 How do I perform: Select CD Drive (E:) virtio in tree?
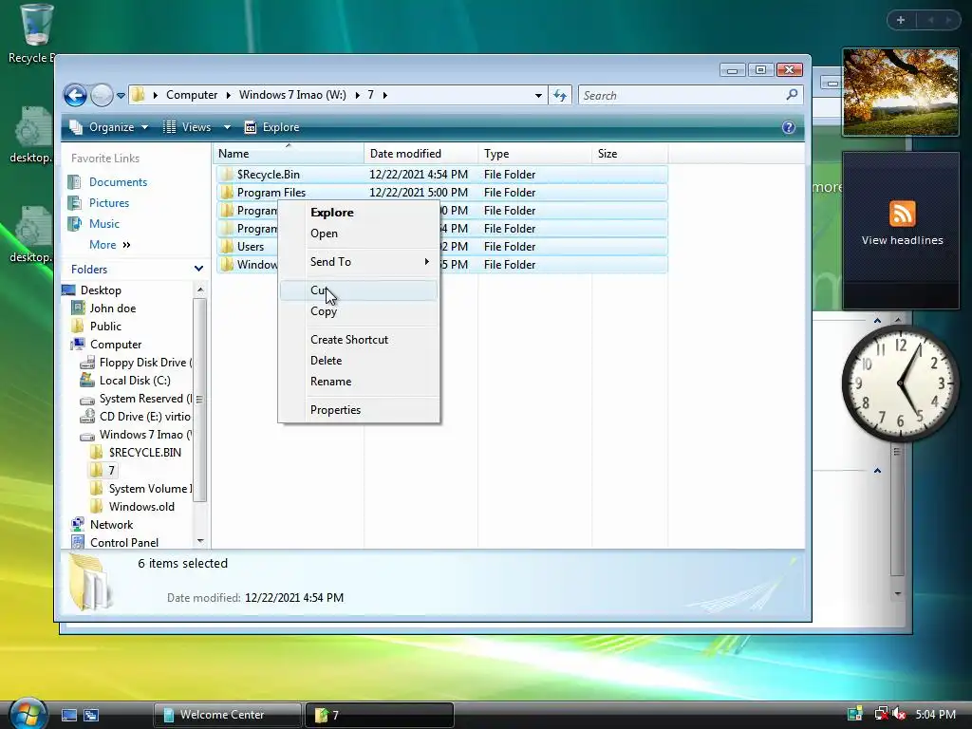coord(145,417)
